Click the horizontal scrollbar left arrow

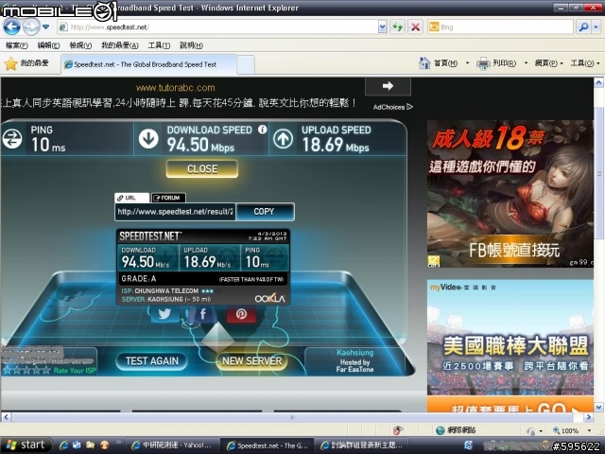coord(6,417)
